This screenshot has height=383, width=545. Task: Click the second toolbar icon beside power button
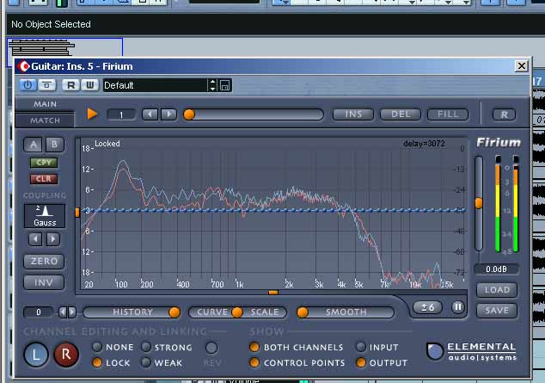pyautogui.click(x=47, y=85)
